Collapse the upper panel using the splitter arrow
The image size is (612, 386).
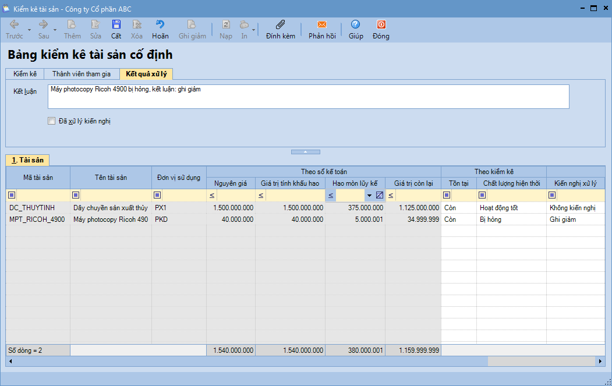306,151
